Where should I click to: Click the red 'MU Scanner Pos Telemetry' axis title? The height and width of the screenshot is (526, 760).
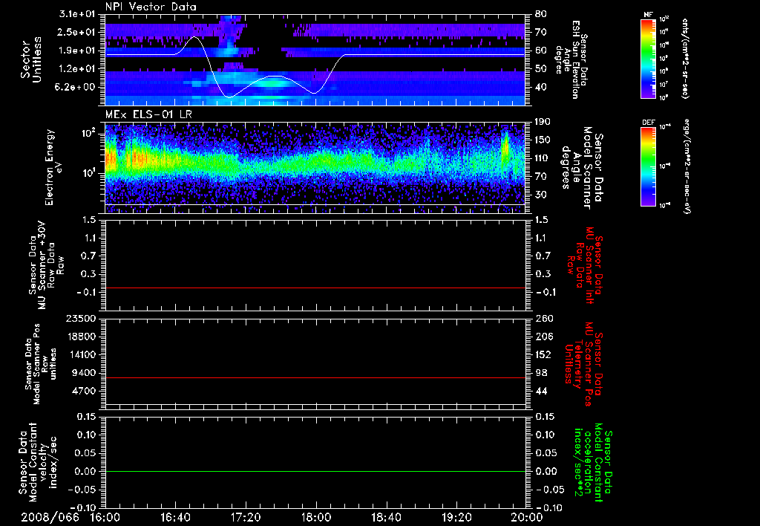[x=583, y=364]
